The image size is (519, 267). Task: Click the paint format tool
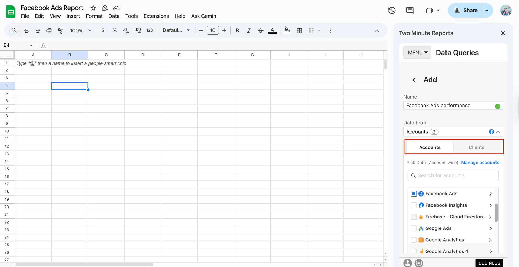[61, 31]
